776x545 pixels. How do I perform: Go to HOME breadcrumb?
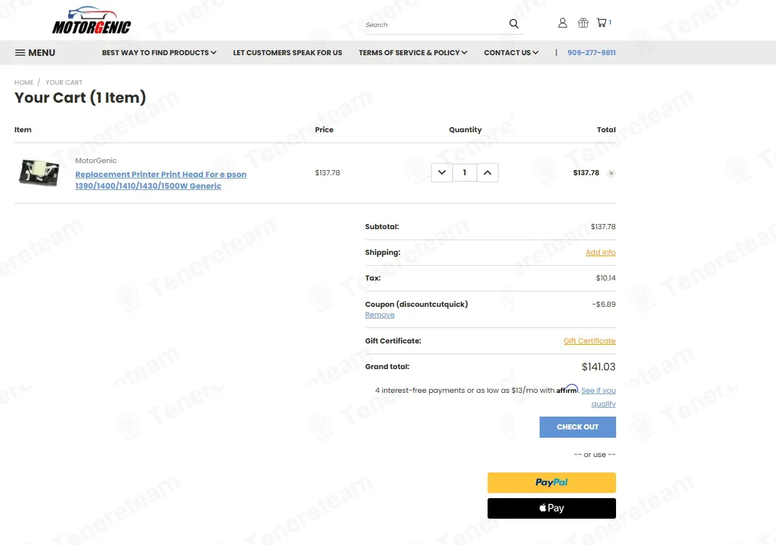(24, 82)
